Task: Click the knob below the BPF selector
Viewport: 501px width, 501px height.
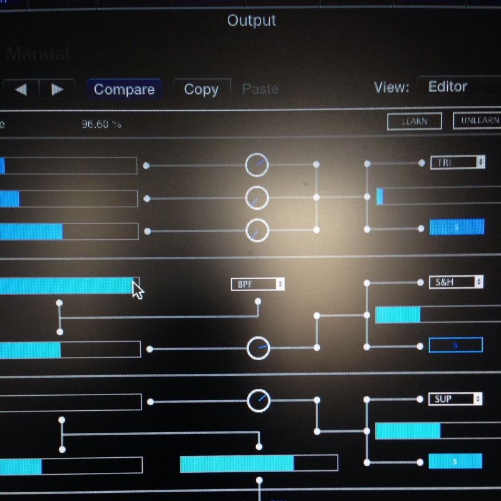Action: click(x=258, y=348)
